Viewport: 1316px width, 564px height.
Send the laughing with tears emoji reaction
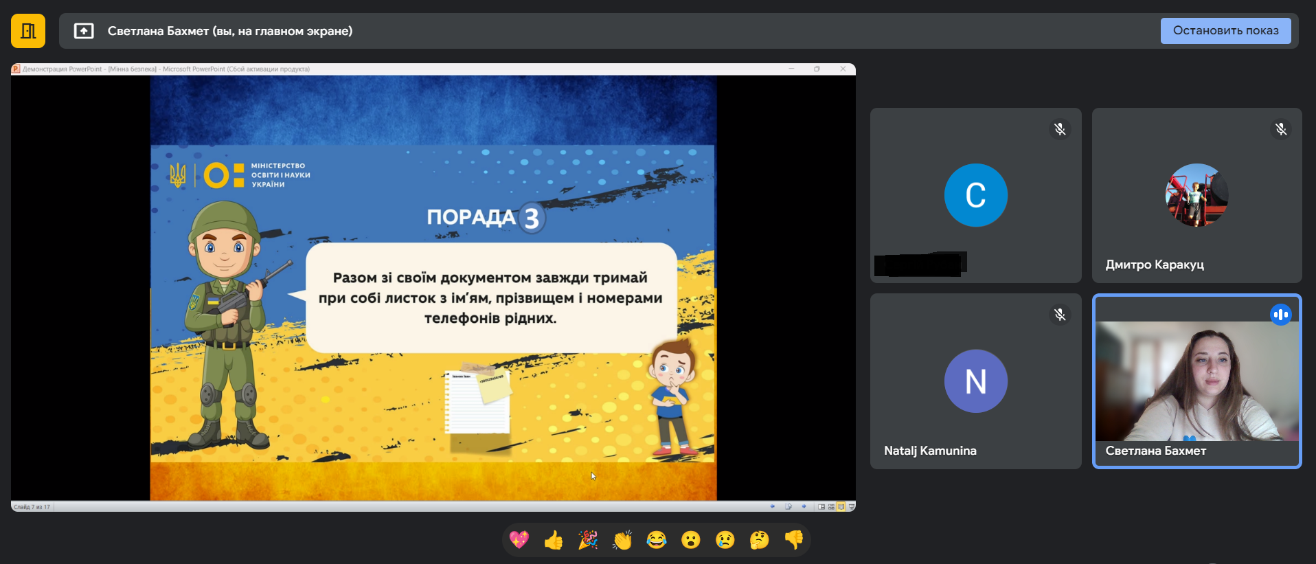tap(657, 540)
